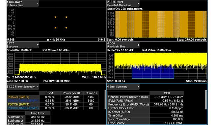This screenshot has width=214, height=125.
Task: Select the EVM column header
Action: (50, 93)
